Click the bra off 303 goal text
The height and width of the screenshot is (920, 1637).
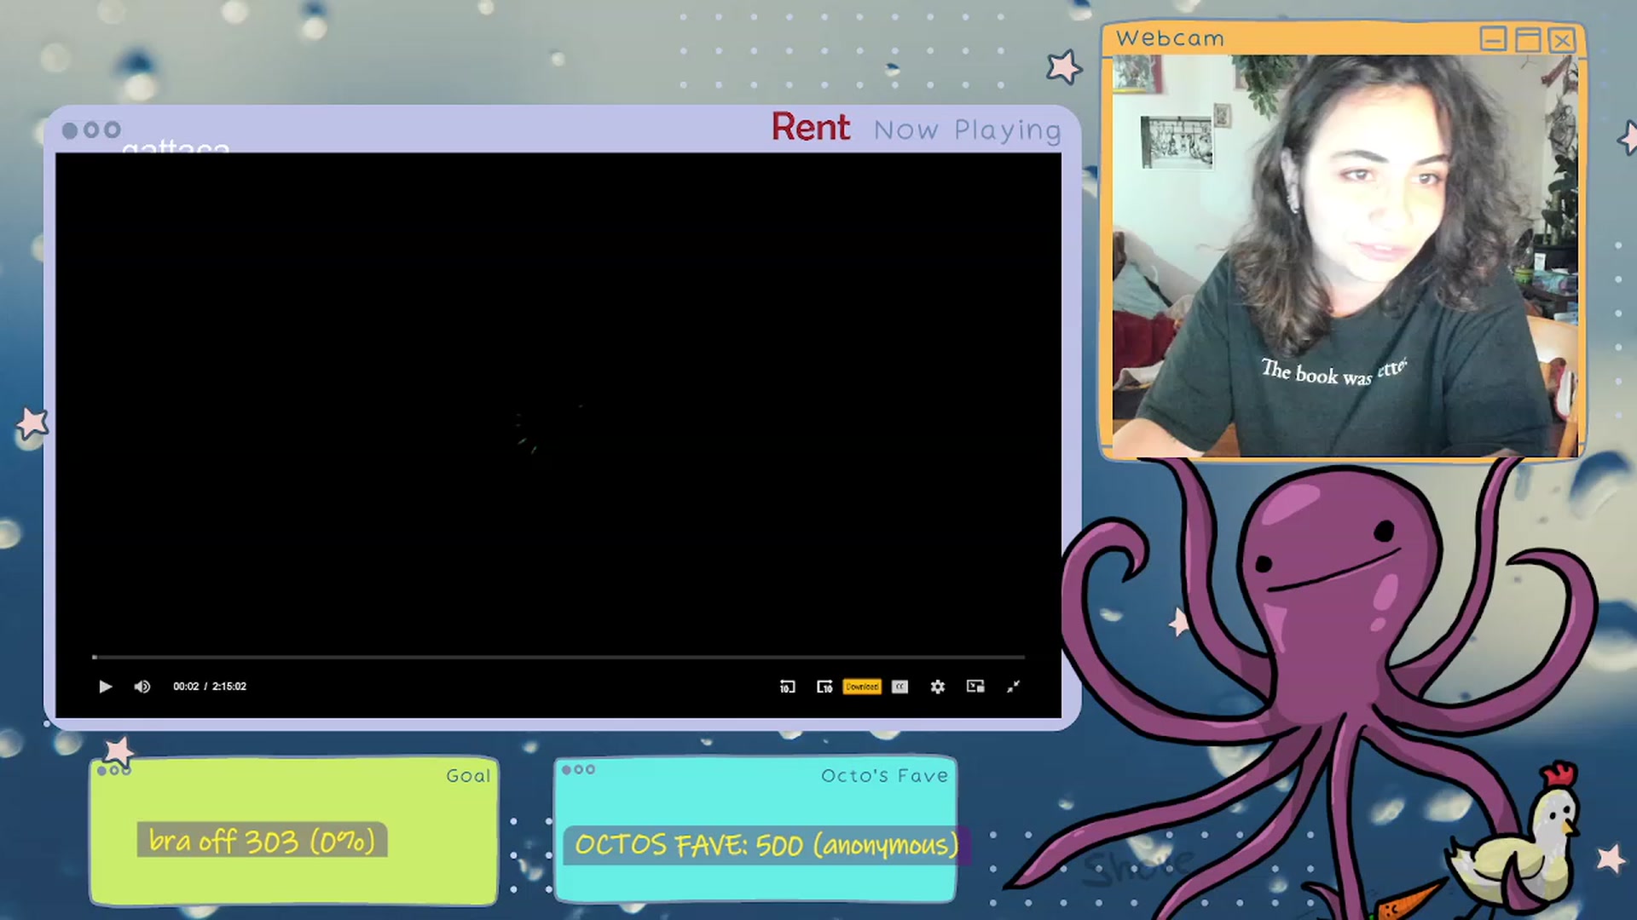tap(262, 841)
